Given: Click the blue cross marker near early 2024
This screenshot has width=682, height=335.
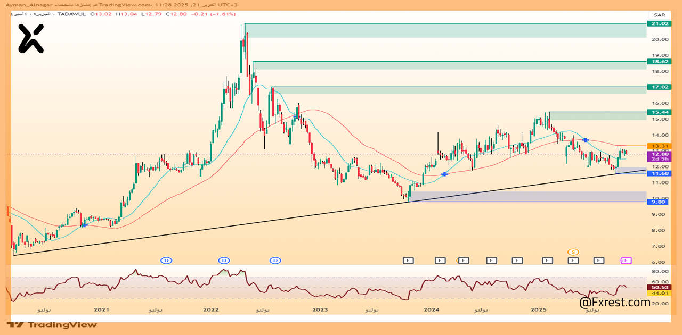Looking at the screenshot, I should point(444,174).
